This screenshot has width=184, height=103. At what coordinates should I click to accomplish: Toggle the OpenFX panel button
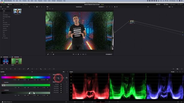[173, 5]
